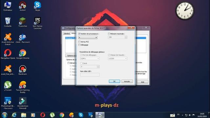Click the Aide button in Configuration window
210x118 pixels.
(x=142, y=82)
